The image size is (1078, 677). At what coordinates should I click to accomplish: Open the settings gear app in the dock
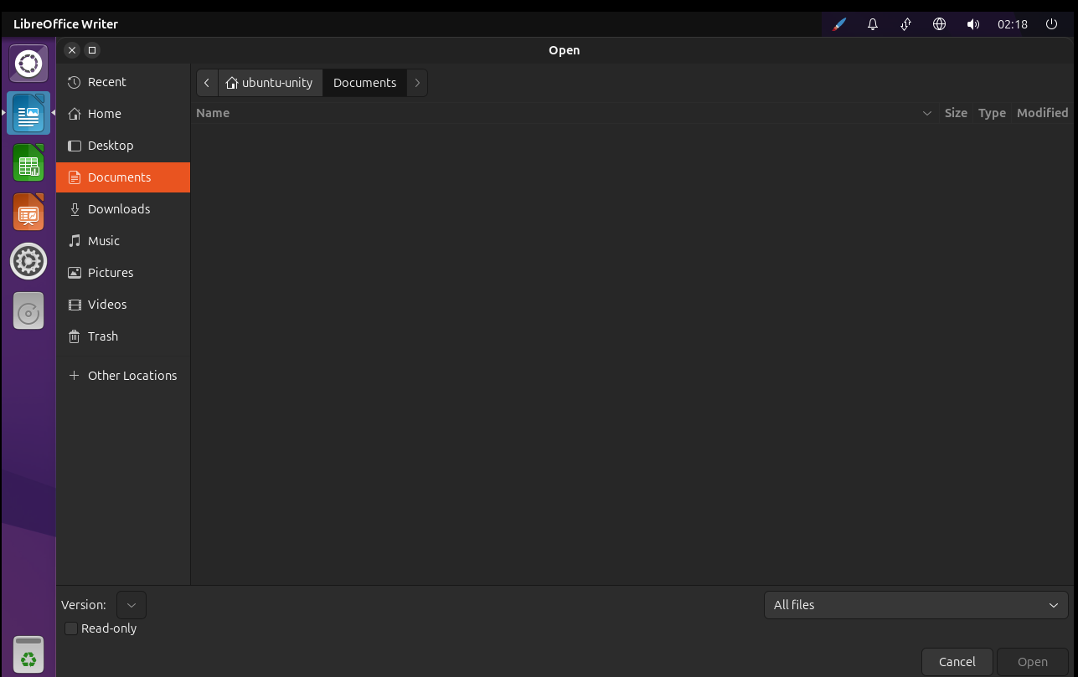28,261
